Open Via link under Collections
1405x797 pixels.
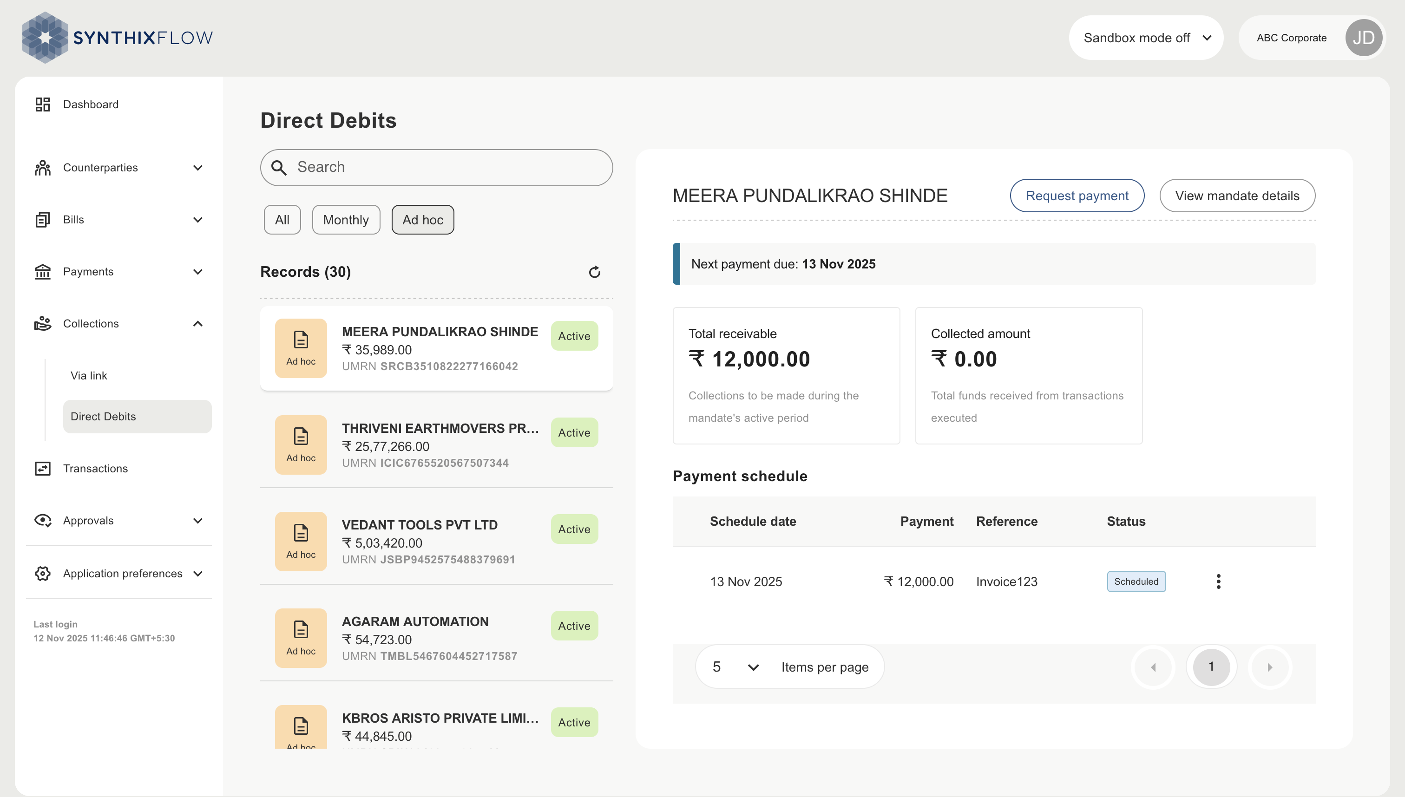89,375
